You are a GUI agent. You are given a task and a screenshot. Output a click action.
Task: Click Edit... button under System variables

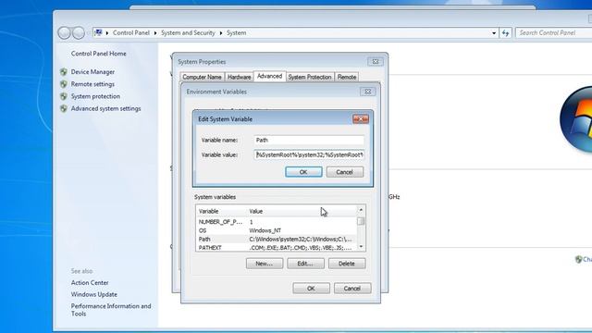(x=305, y=264)
